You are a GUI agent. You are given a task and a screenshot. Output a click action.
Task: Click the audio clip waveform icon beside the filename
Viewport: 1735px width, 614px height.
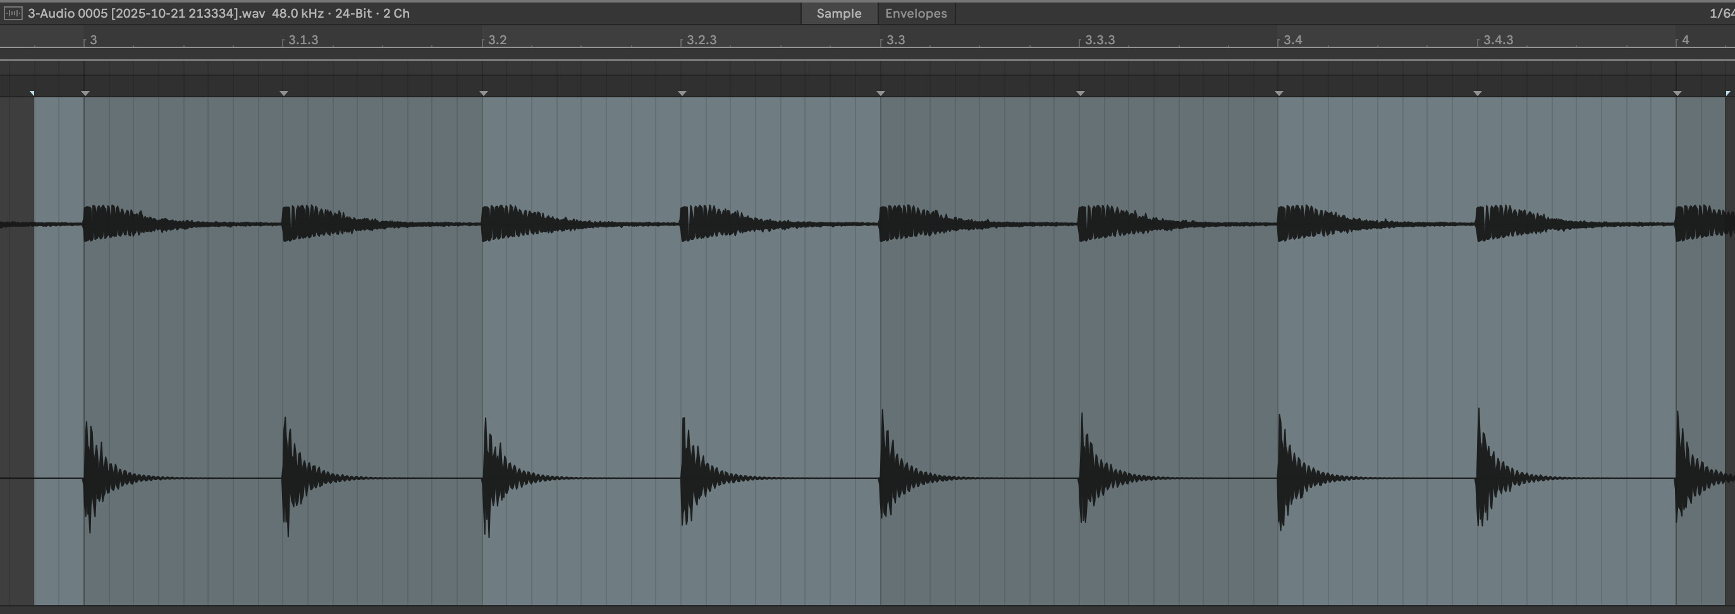(x=13, y=13)
